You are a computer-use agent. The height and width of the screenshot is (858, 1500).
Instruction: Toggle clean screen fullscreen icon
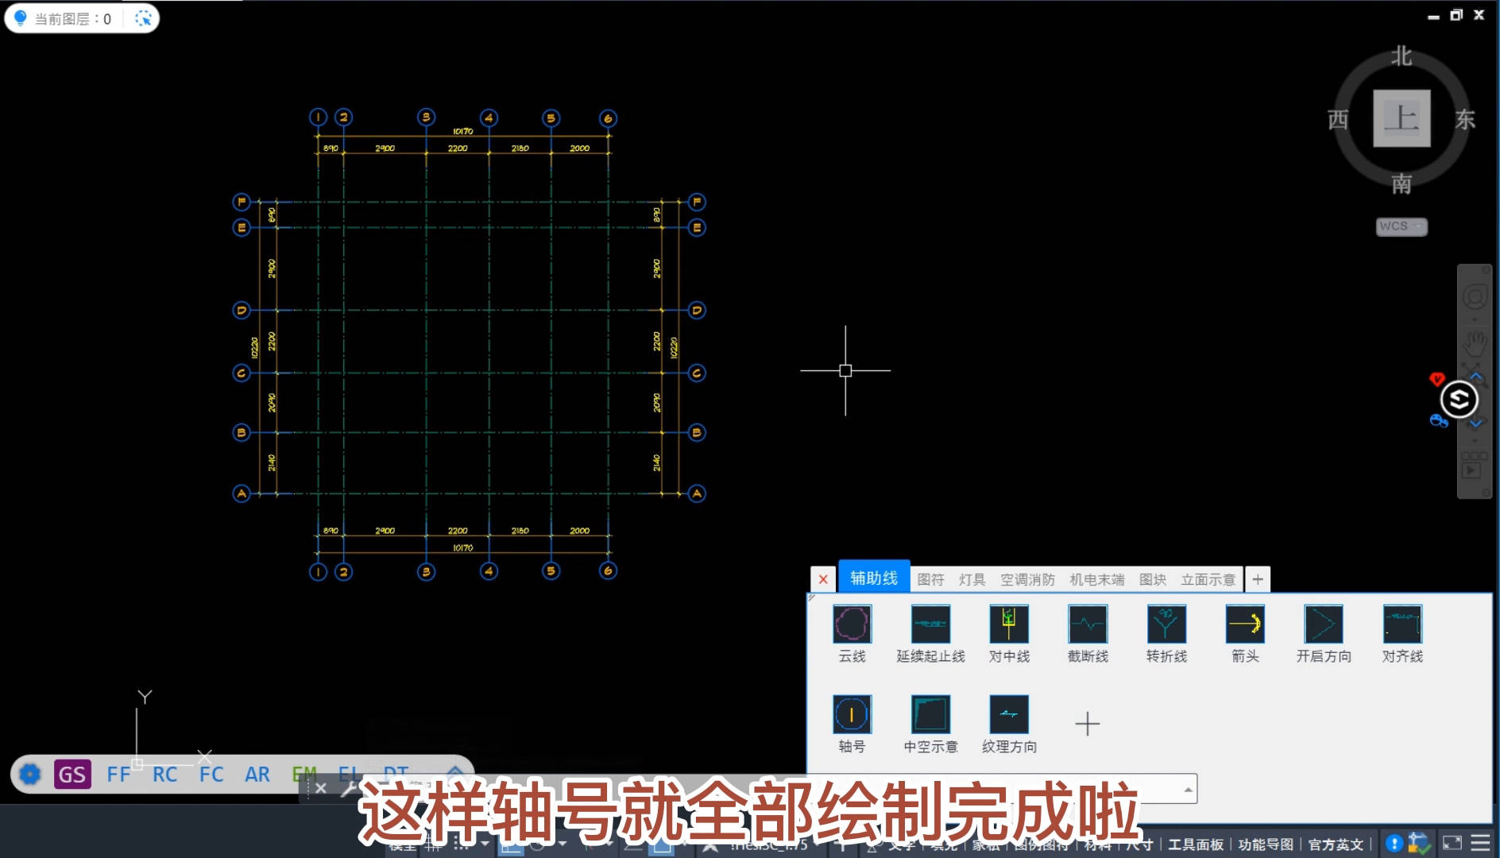(x=1452, y=844)
